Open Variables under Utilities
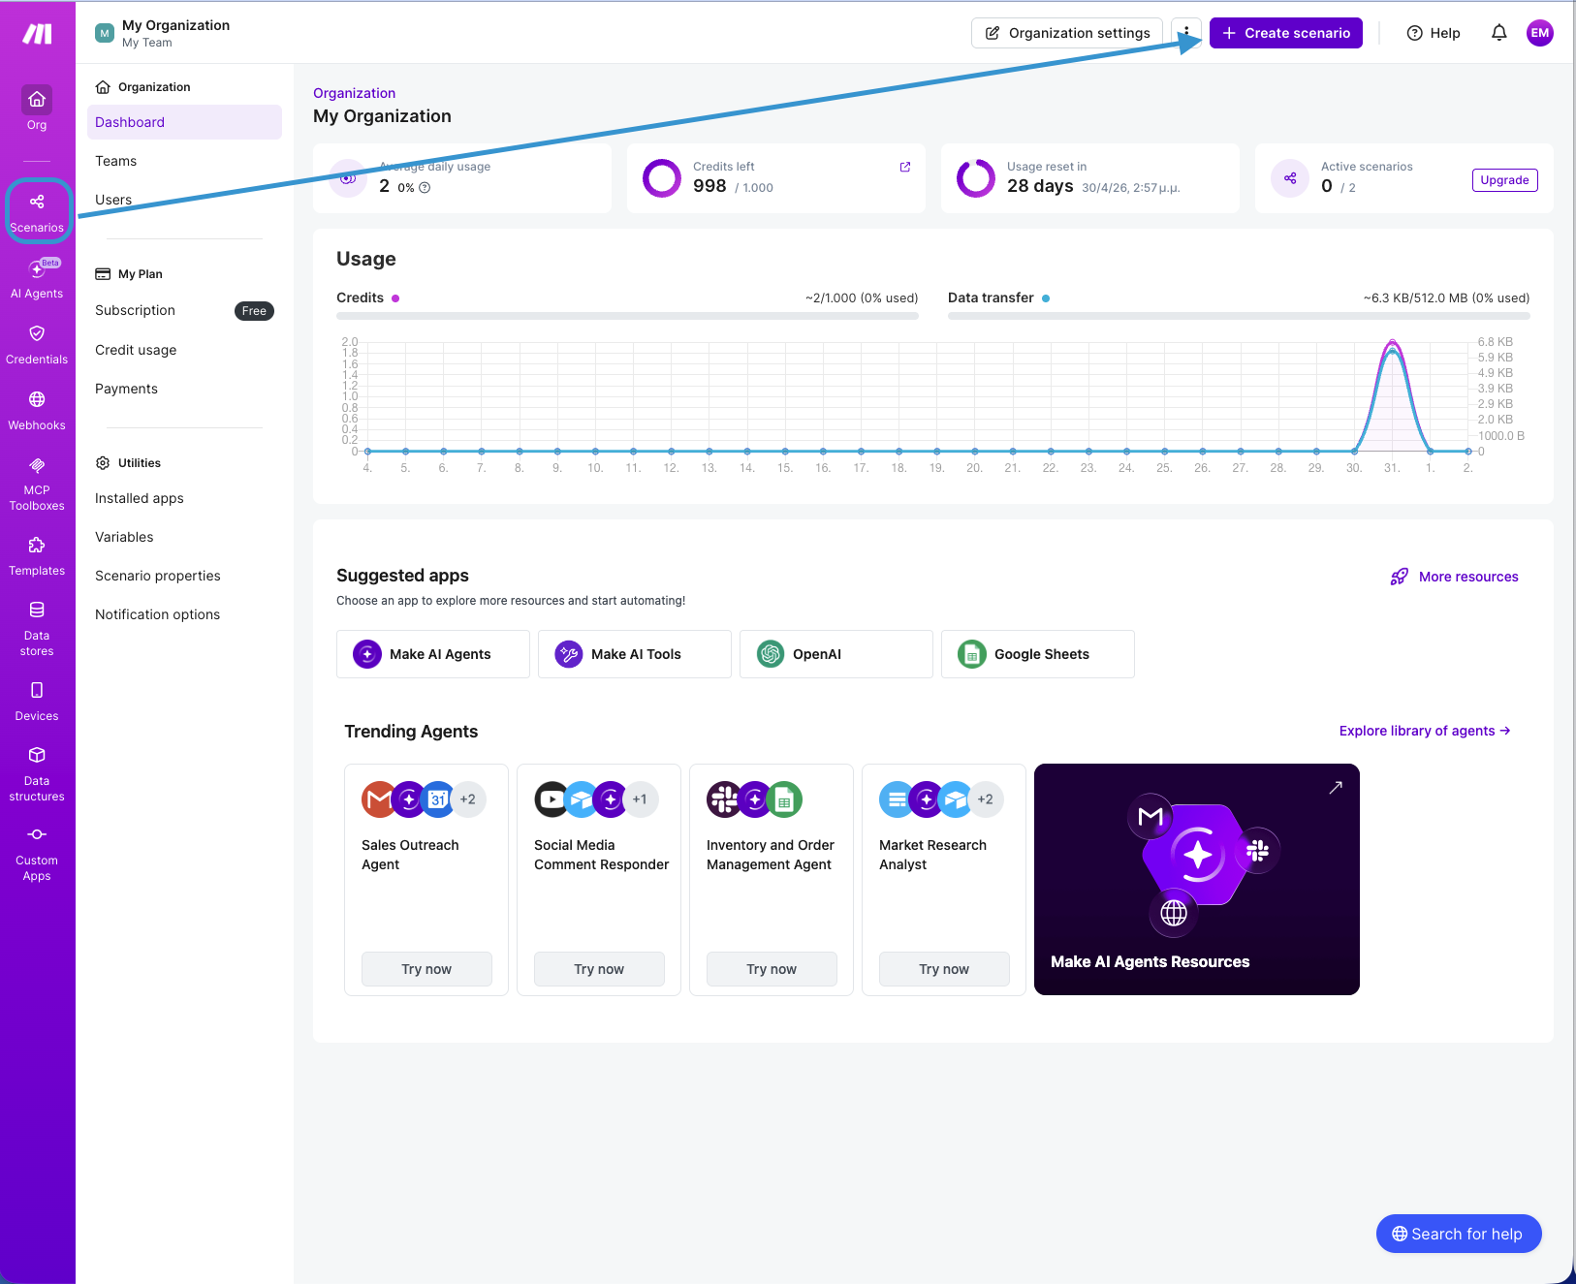Image resolution: width=1576 pixels, height=1284 pixels. tap(124, 537)
